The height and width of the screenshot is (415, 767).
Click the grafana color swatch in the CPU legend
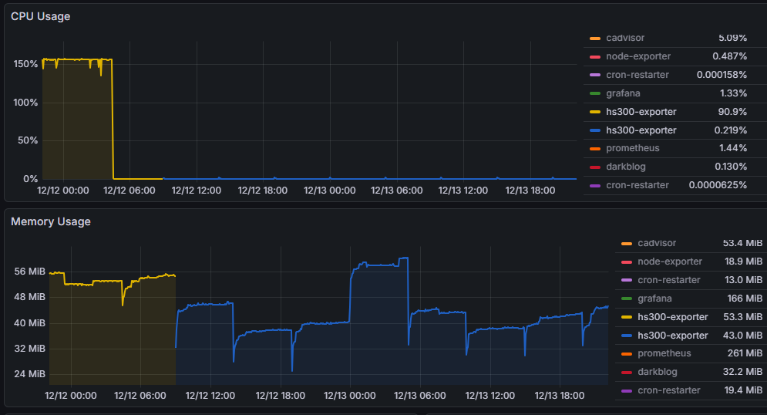[x=594, y=93]
